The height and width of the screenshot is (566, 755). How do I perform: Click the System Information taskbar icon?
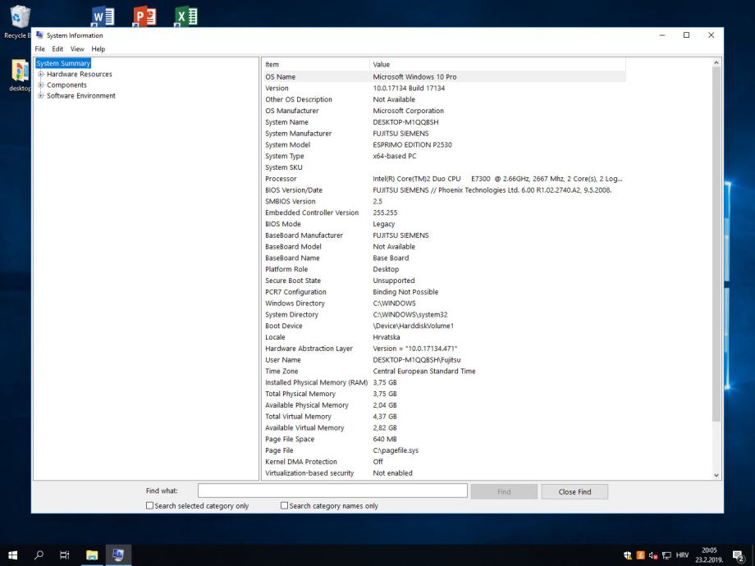[x=117, y=555]
